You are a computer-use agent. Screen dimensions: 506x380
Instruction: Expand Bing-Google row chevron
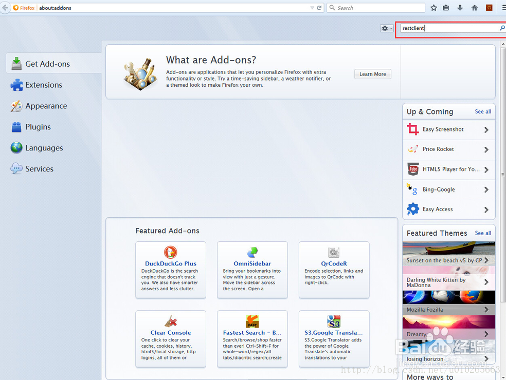point(486,190)
